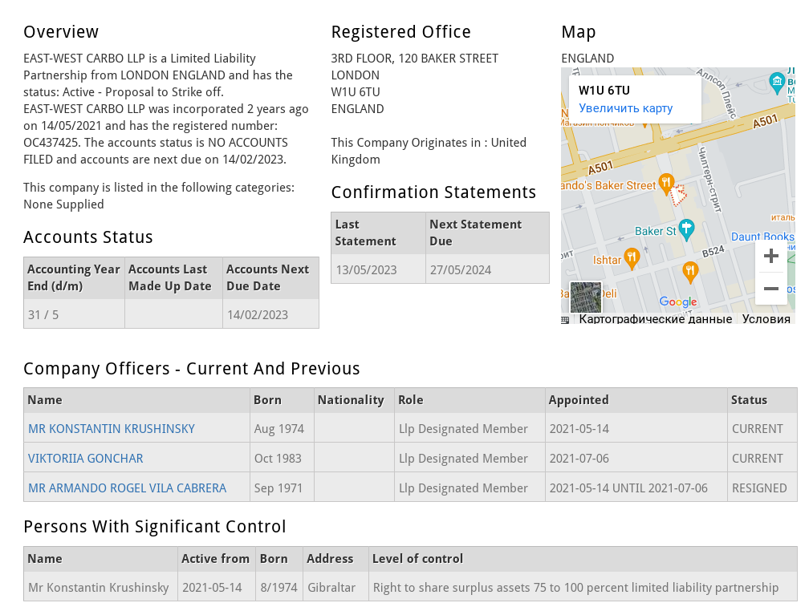Switch map to satellite view thumbnail

(585, 297)
